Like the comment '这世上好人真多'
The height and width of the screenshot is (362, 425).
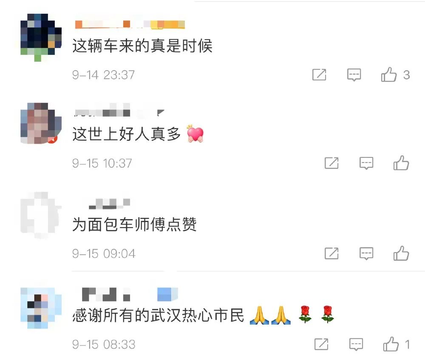(401, 163)
